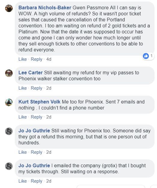Image resolution: width=157 pixels, height=188 pixels.
Task: Open the thumbs-up reaction count on Barbara's comment
Action: pos(148,56)
